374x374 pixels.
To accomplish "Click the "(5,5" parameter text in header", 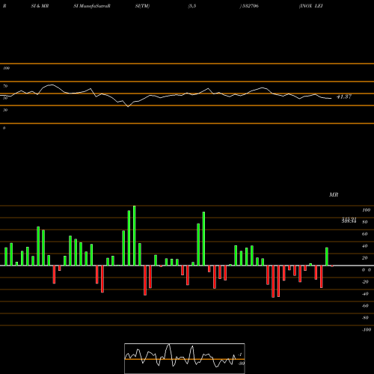I will 192,6.
